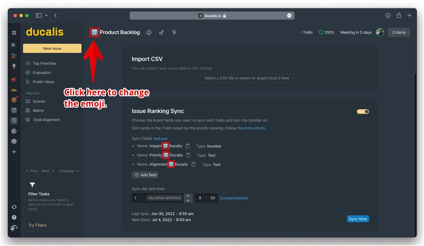Toggle Safari sidebar icon
424x246 pixels.
(x=39, y=15)
